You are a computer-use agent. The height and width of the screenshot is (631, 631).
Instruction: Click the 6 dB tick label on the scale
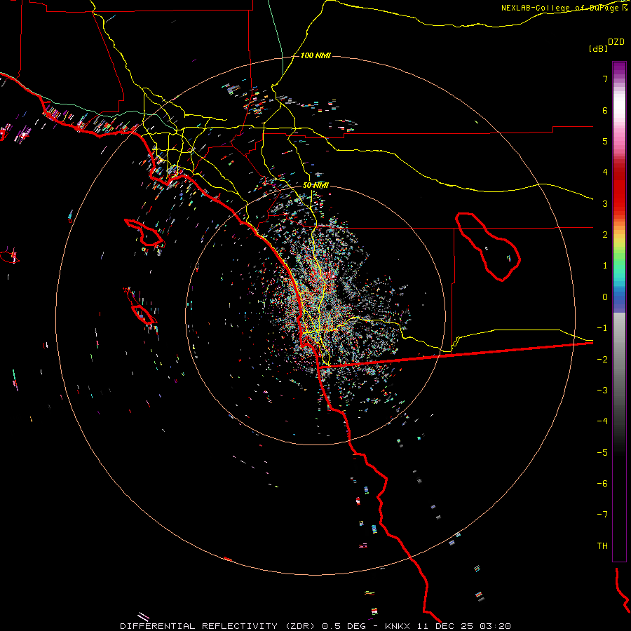pyautogui.click(x=605, y=110)
